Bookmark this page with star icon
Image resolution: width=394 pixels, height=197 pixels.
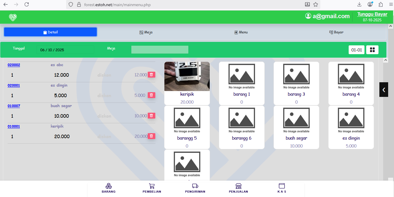(x=316, y=4)
